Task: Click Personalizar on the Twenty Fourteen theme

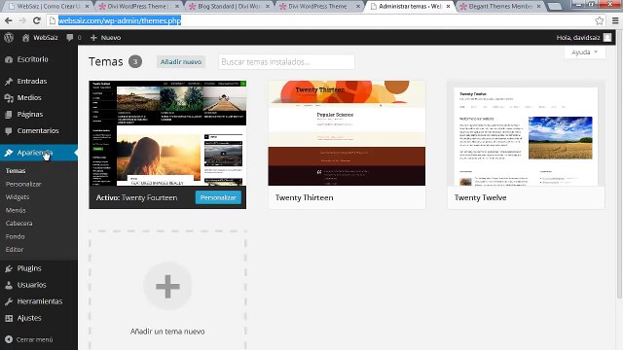Action: pos(218,197)
